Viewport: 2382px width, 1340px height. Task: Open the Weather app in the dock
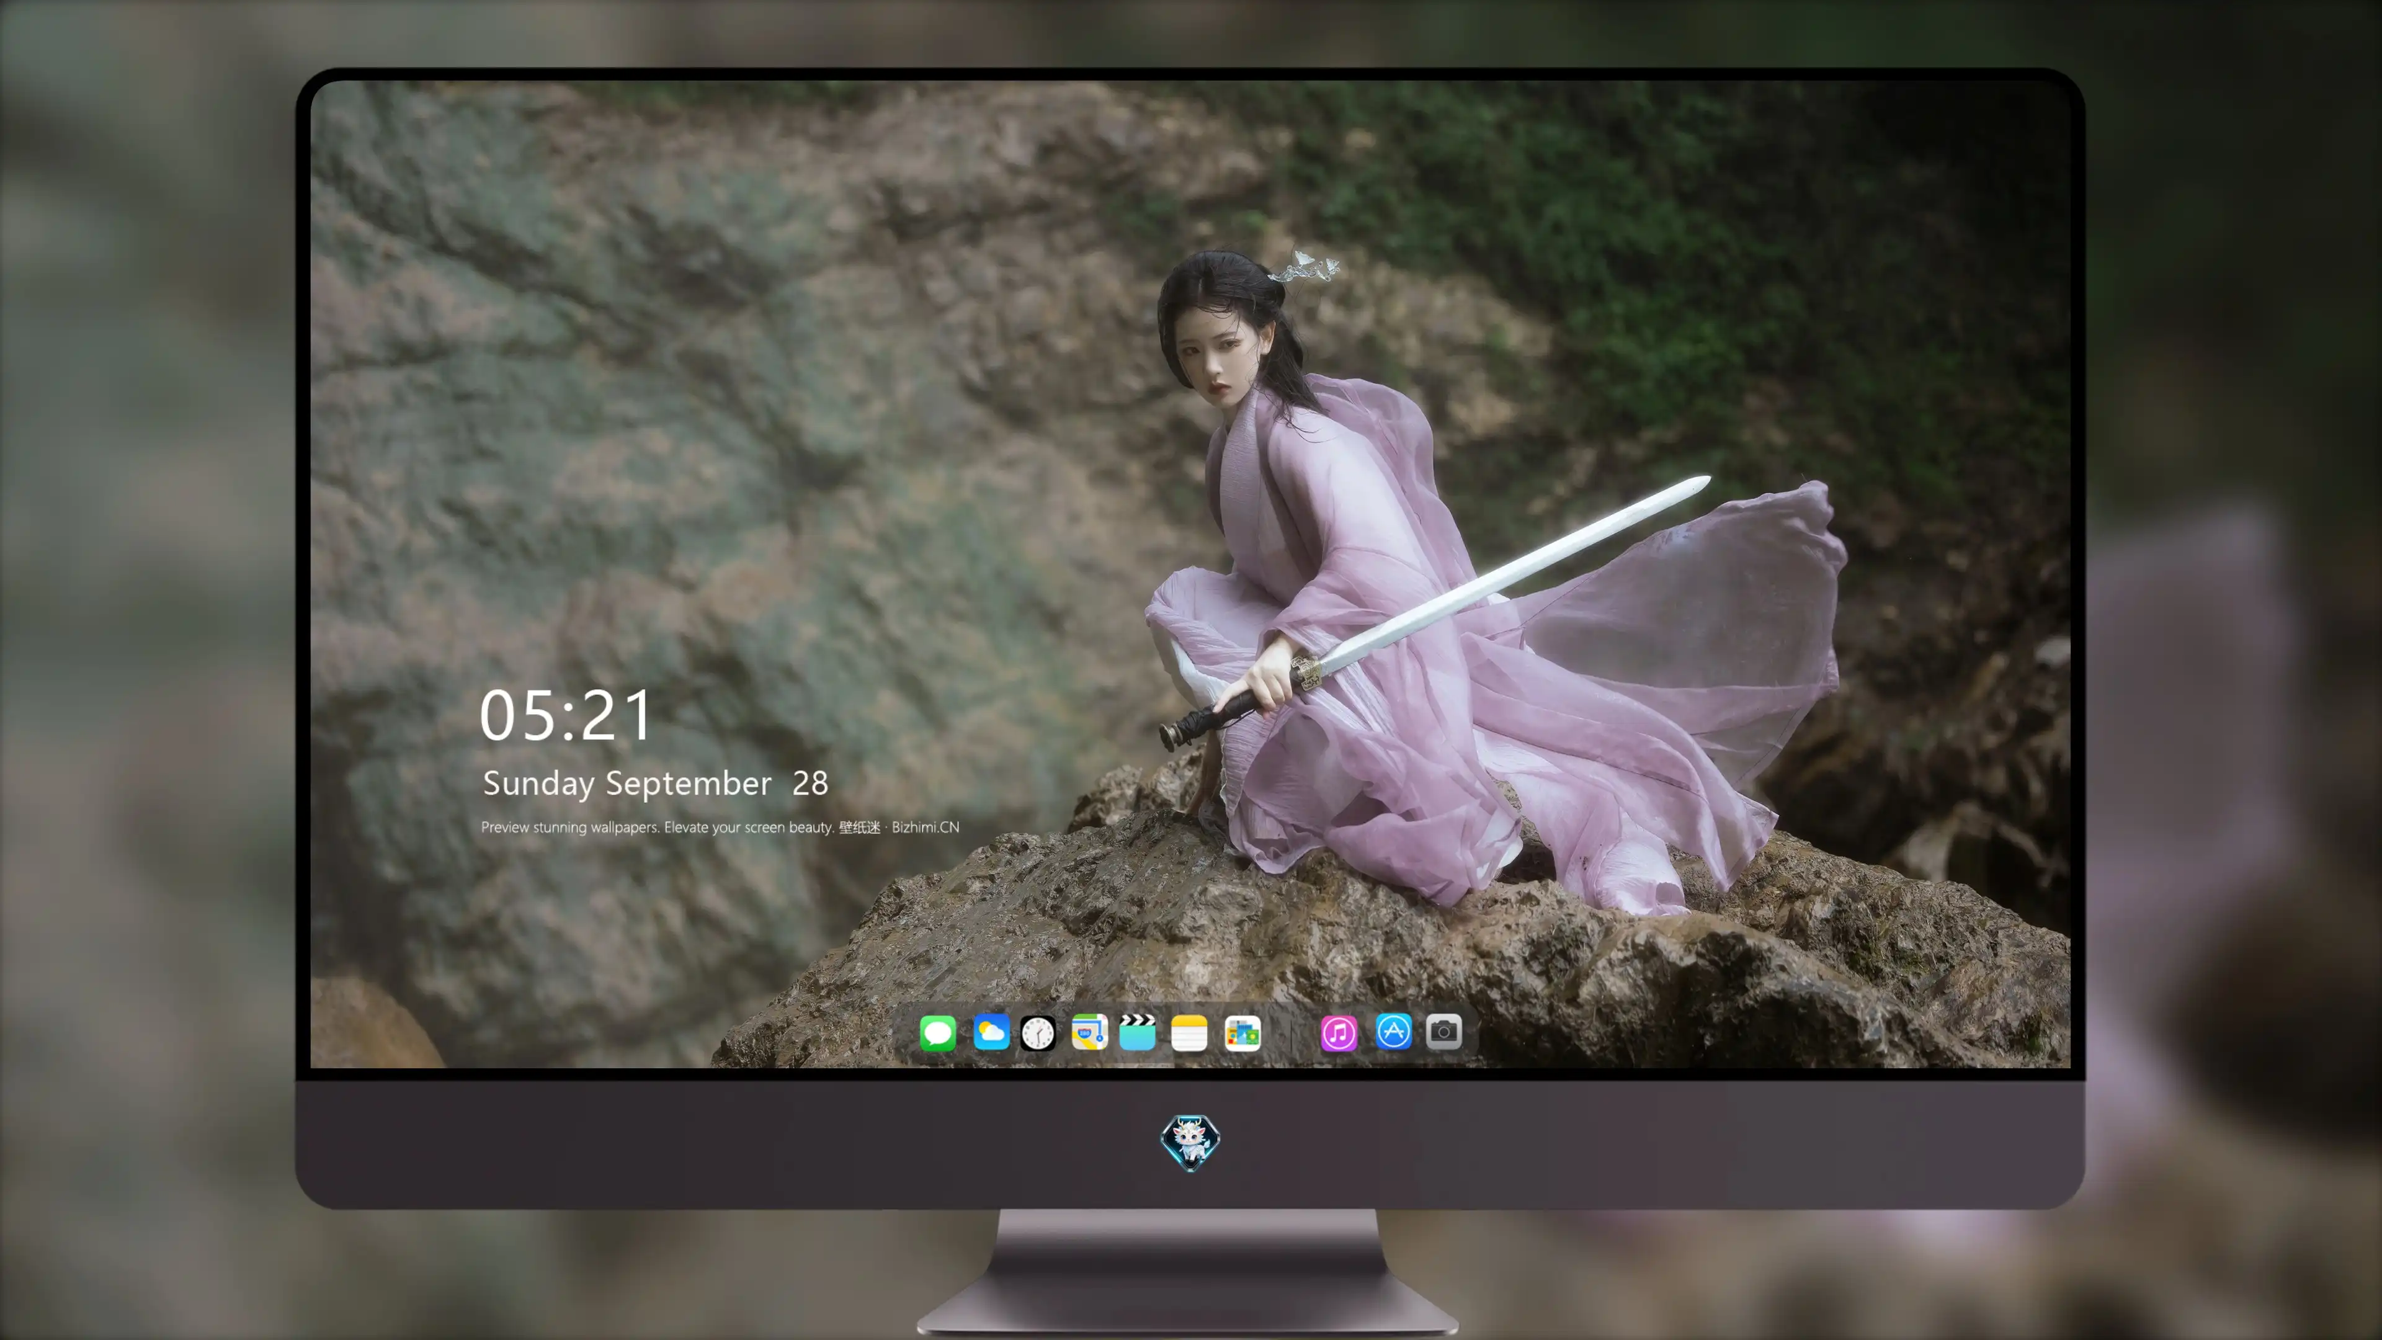pos(991,1032)
